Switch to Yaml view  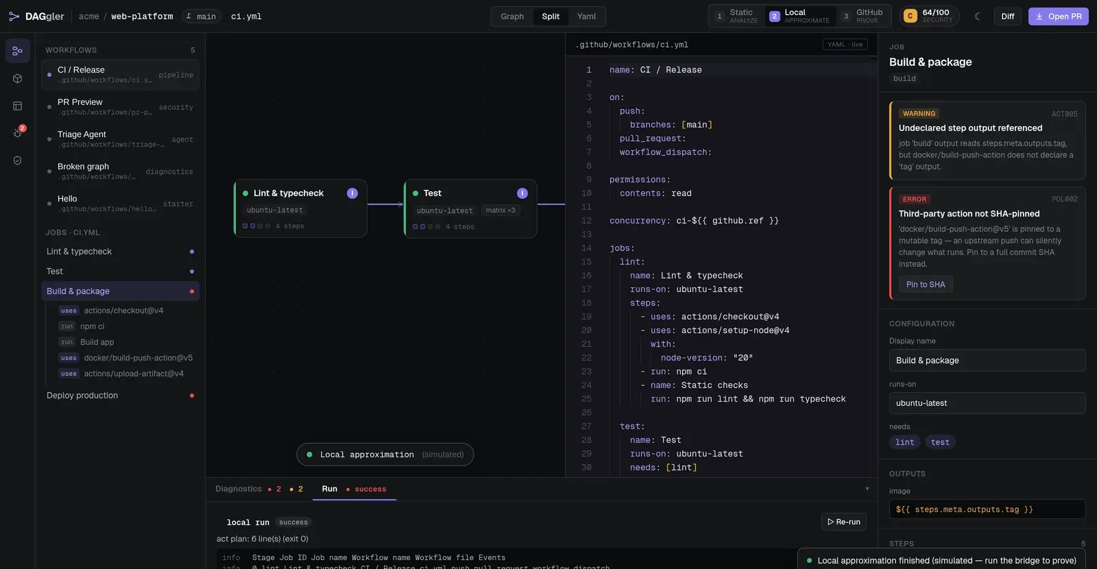click(x=586, y=16)
